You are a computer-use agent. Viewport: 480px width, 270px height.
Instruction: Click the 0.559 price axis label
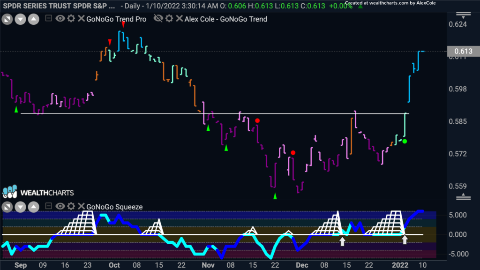click(458, 186)
